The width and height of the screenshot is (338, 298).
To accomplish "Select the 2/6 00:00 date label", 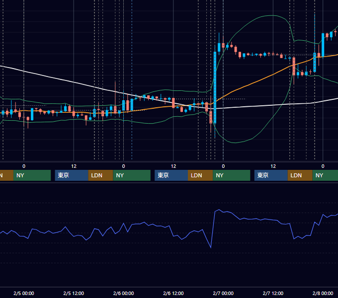I will tap(123, 293).
